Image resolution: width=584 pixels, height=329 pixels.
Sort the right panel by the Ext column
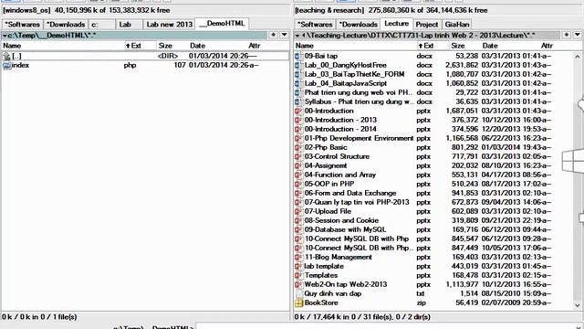426,46
